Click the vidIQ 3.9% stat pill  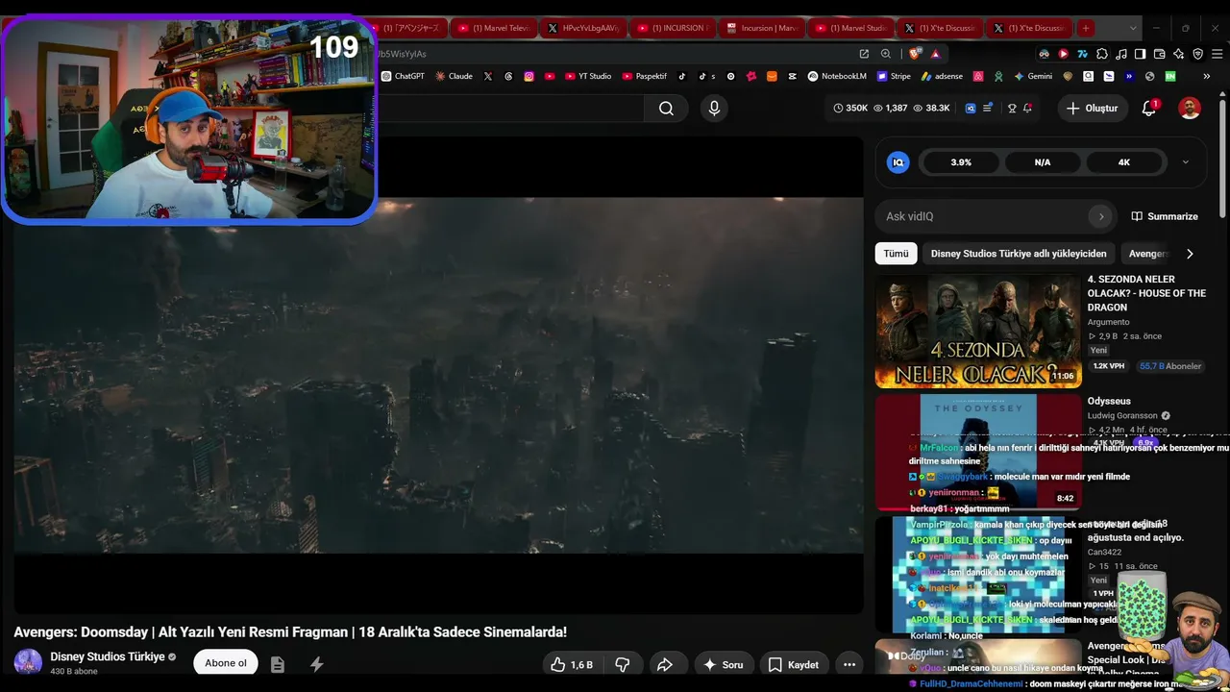point(961,162)
